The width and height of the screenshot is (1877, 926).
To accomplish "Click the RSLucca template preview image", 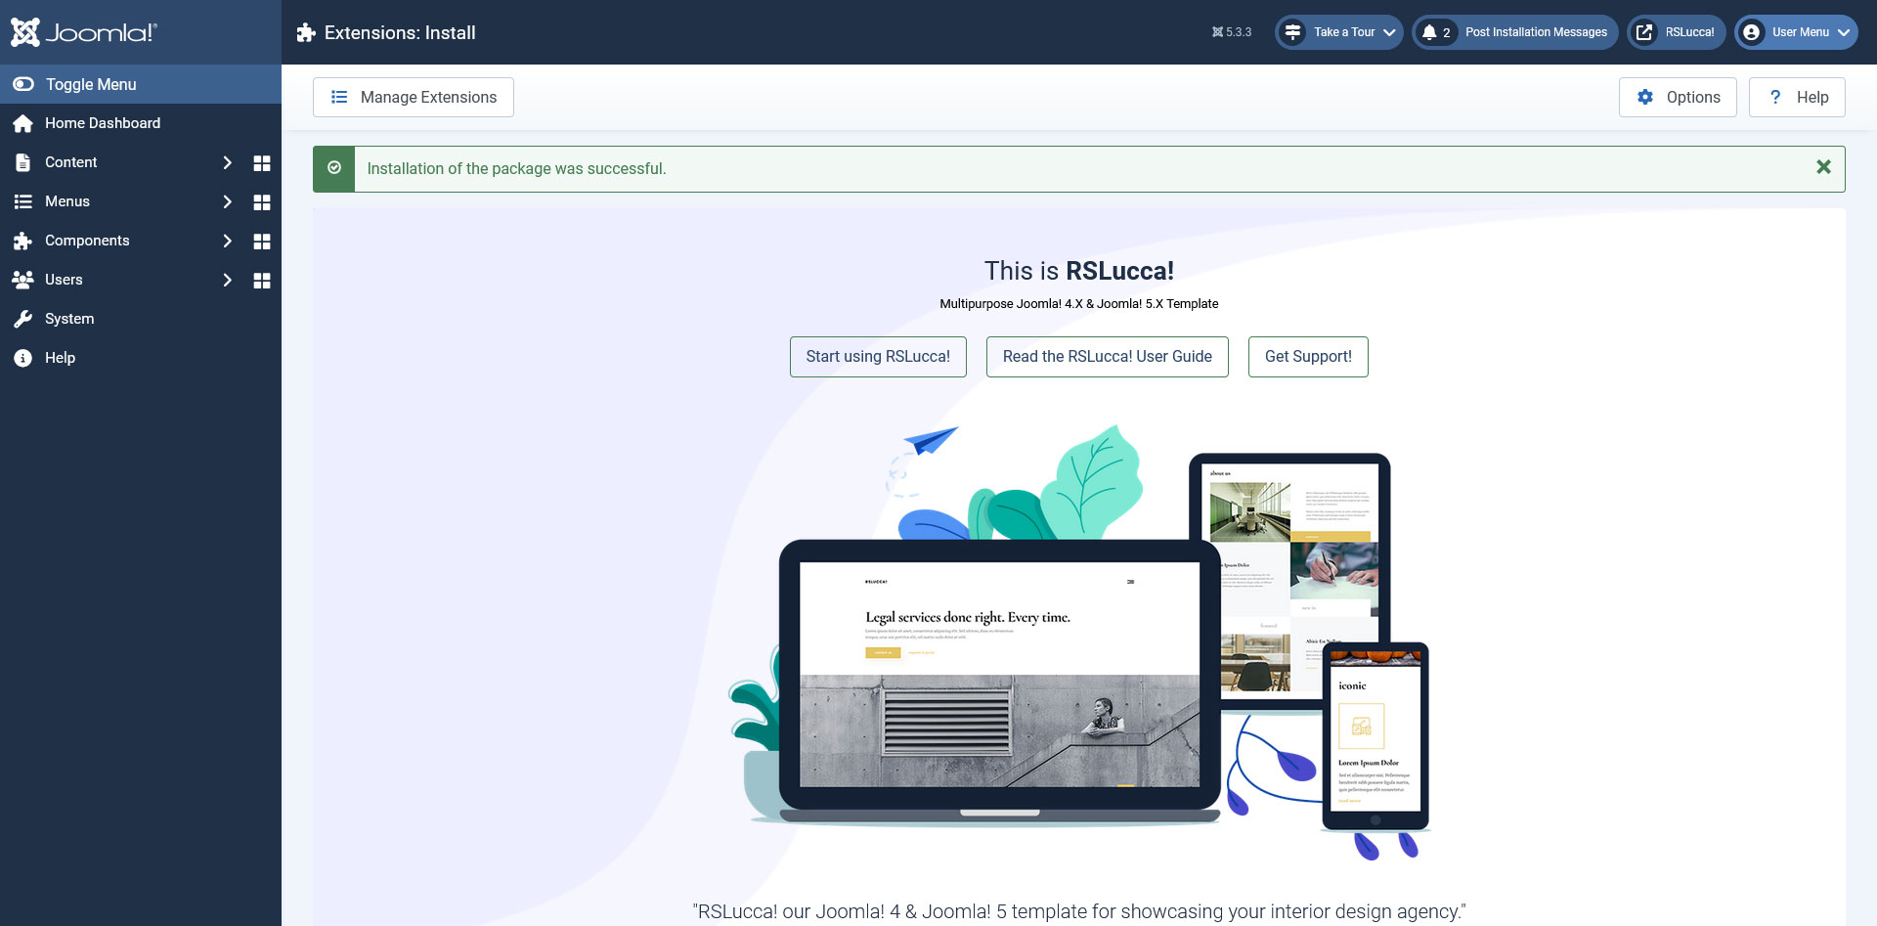I will pyautogui.click(x=1078, y=640).
